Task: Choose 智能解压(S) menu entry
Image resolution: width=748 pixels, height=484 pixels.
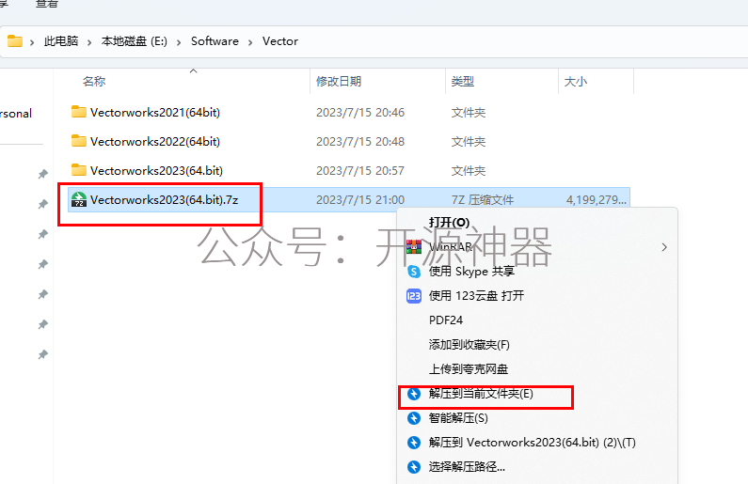Action: 537,418
